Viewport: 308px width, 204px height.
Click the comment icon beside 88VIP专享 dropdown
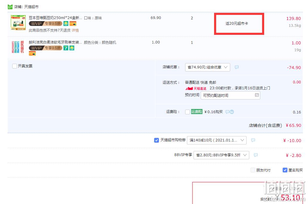256,155
